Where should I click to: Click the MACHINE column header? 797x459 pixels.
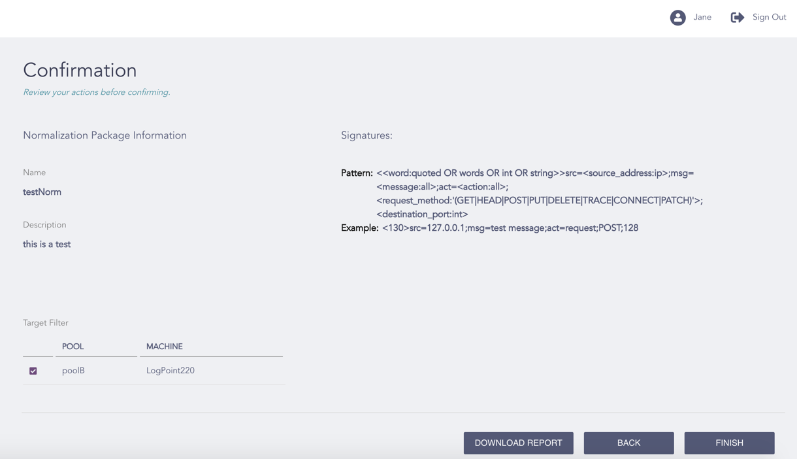tap(164, 347)
